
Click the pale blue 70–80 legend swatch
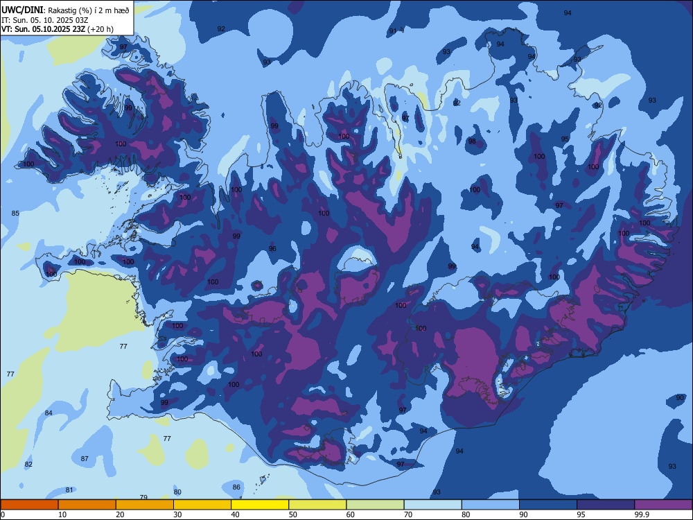pyautogui.click(x=432, y=505)
